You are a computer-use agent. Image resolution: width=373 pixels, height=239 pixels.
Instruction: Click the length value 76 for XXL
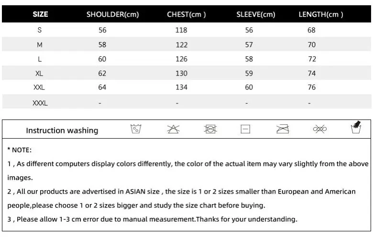[x=311, y=87]
